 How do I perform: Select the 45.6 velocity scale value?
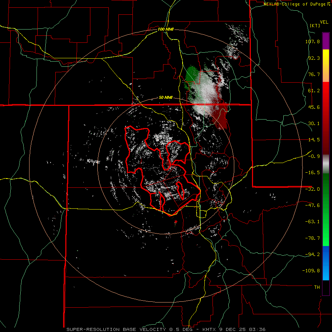(314, 107)
